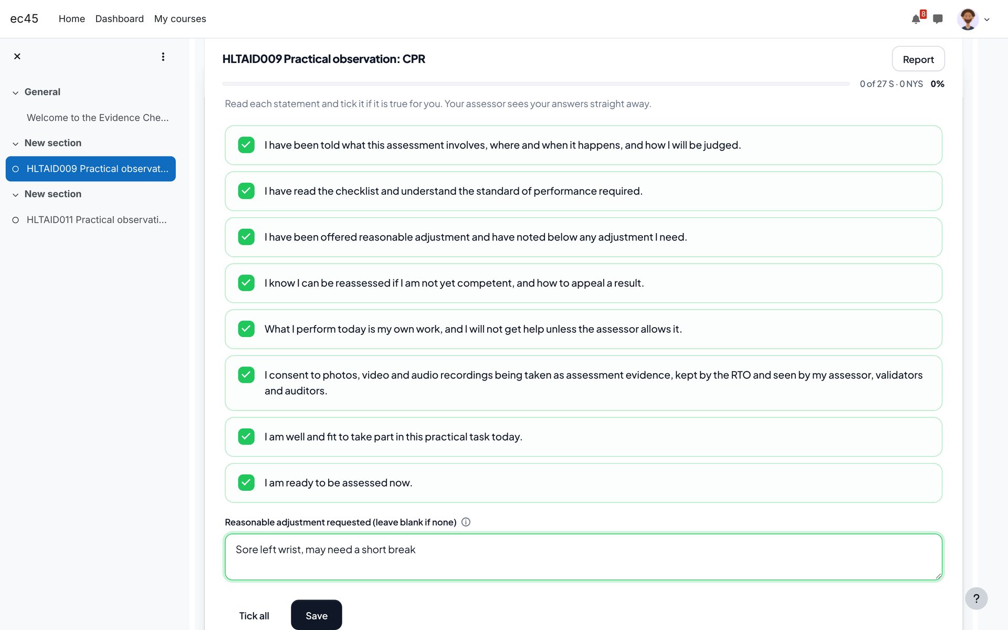The width and height of the screenshot is (1008, 630).
Task: Open the messages chat icon
Action: (x=938, y=19)
